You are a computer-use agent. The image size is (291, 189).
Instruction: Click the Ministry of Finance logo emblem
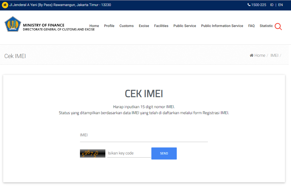[x=13, y=24]
